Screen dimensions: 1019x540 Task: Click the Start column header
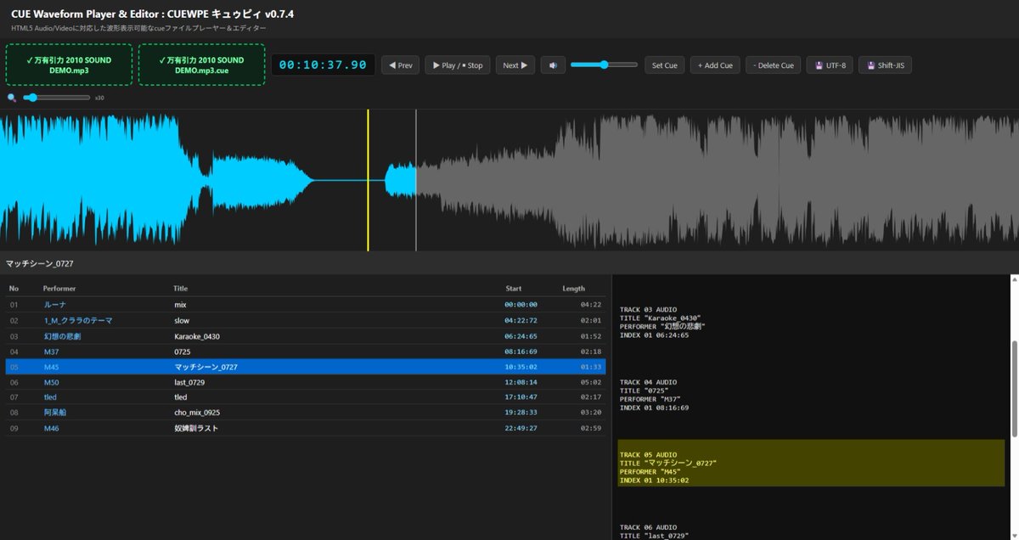pos(513,289)
